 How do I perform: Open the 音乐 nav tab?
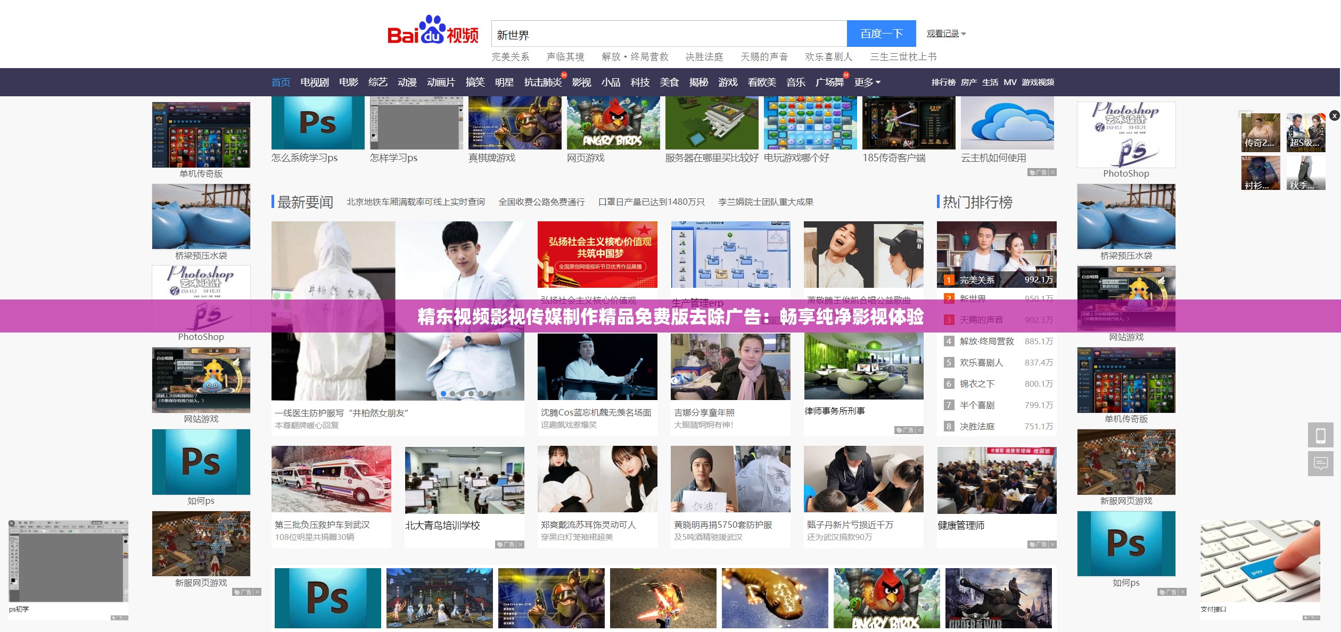click(x=796, y=82)
